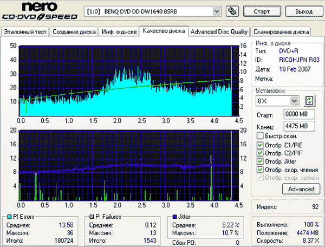Switch to the Сканирование диска tab
Image resolution: width=325 pixels, height=247 pixels.
pyautogui.click(x=281, y=32)
